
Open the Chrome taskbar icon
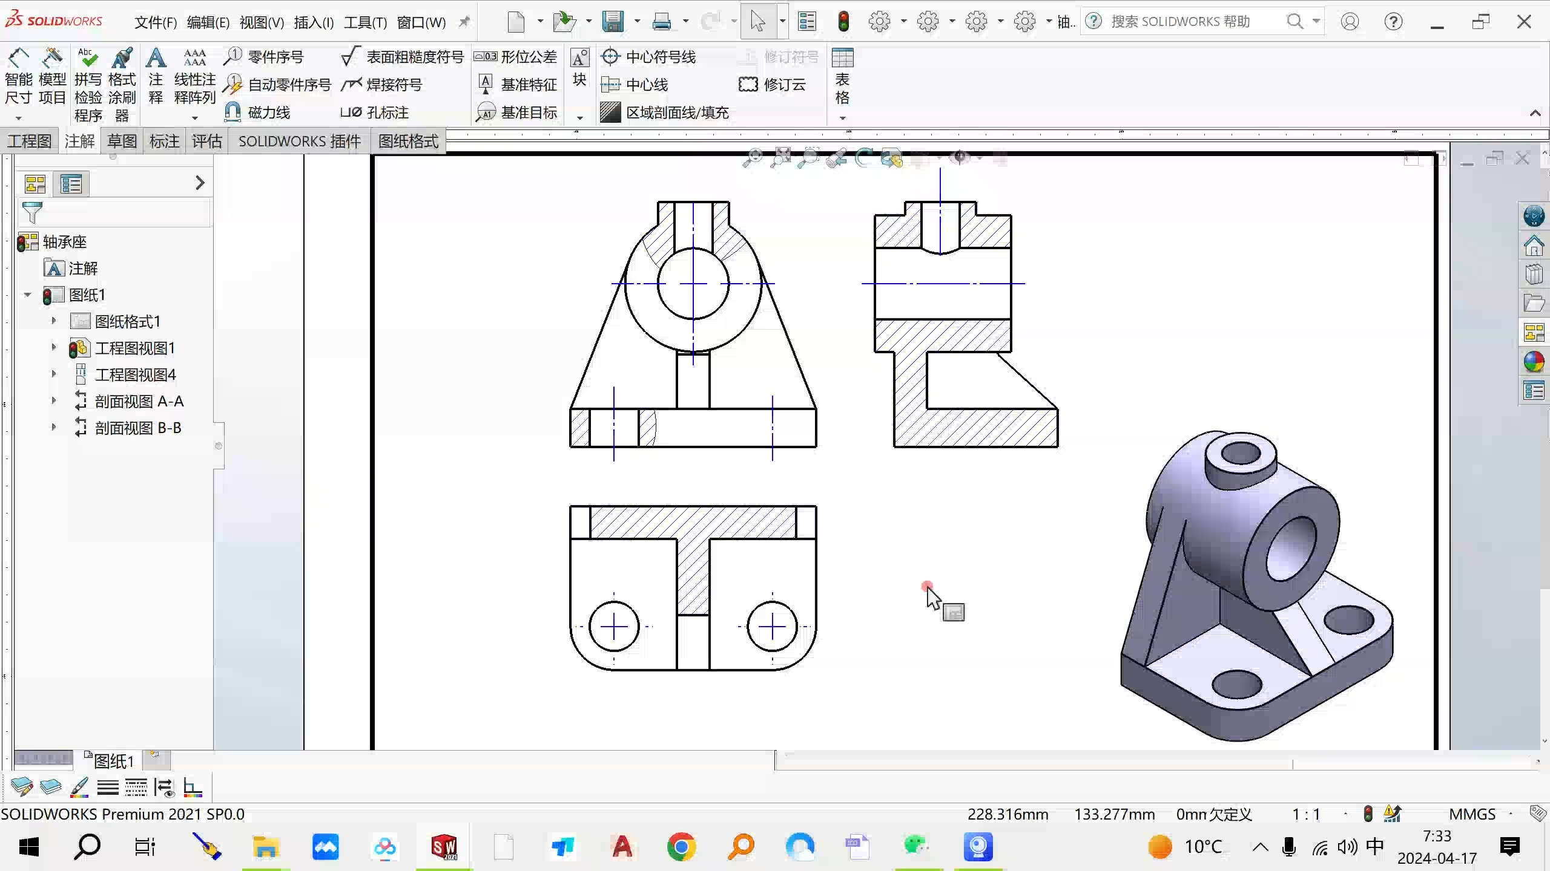click(x=681, y=847)
